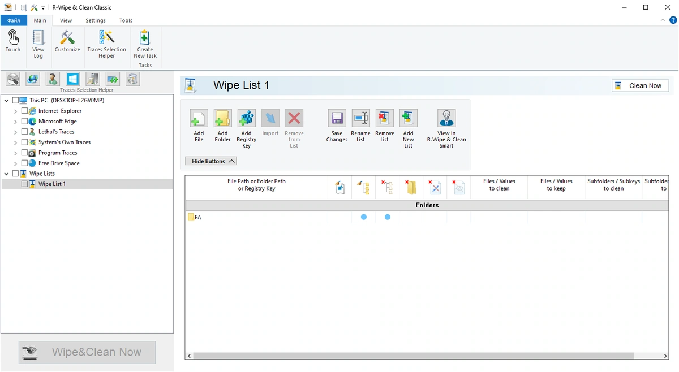679x372 pixels.
Task: Check the Free Drive Space checkbox
Action: pyautogui.click(x=24, y=163)
